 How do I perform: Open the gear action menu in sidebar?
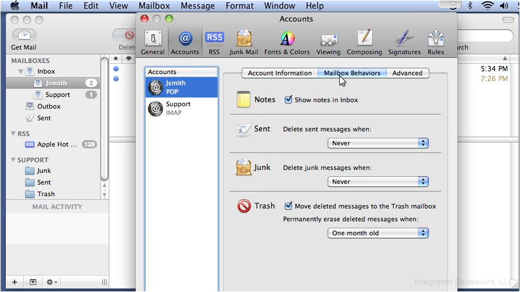tap(51, 282)
